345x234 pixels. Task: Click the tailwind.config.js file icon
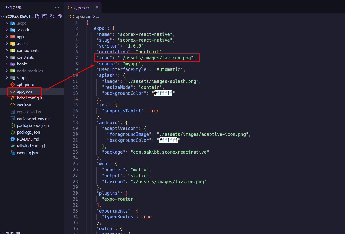(x=13, y=146)
